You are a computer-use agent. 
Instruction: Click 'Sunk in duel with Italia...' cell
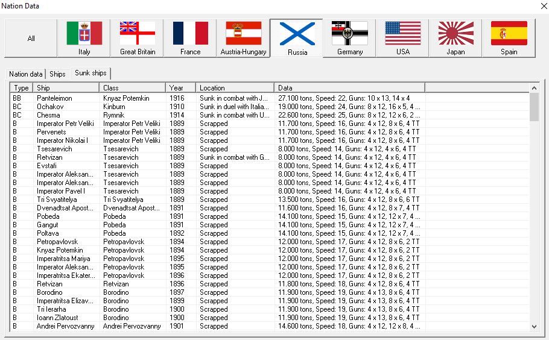click(234, 107)
